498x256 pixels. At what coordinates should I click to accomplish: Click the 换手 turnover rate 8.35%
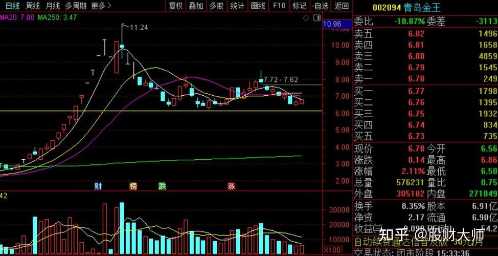pyautogui.click(x=413, y=206)
